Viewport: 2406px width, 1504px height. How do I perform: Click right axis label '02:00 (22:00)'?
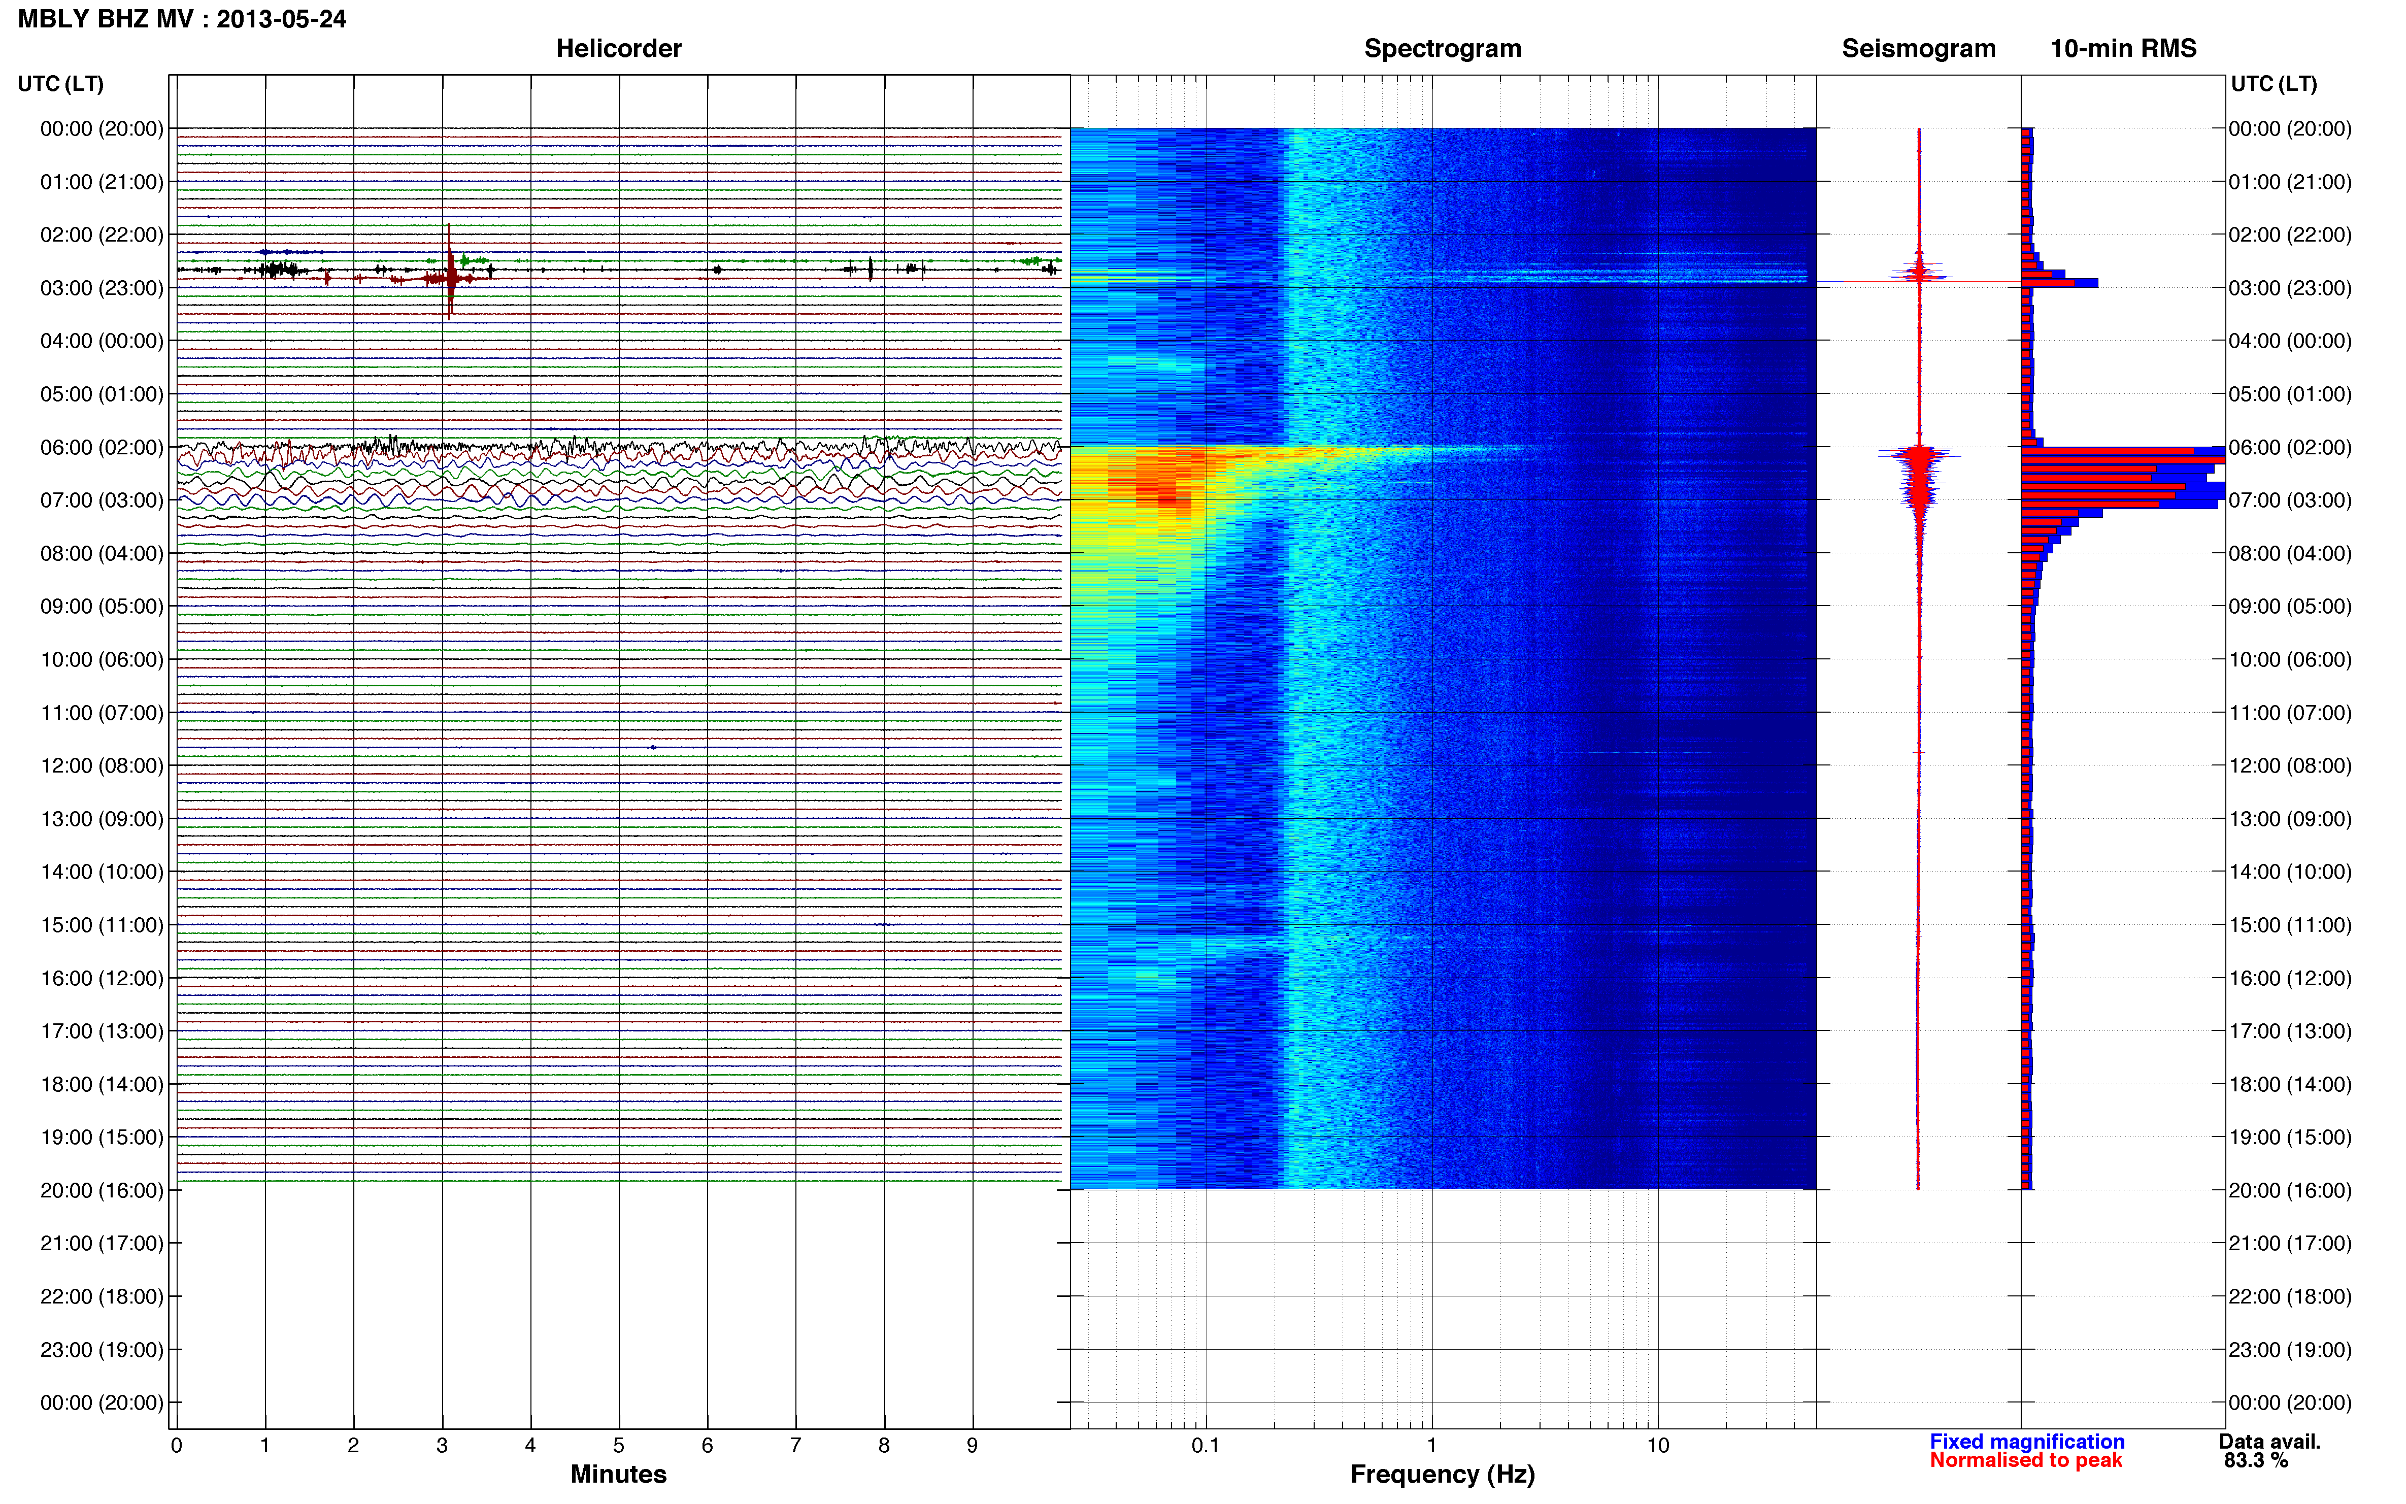pyautogui.click(x=2290, y=235)
